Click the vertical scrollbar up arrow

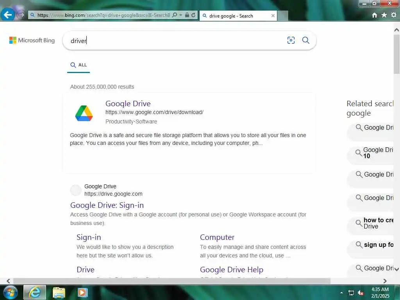coord(397,30)
